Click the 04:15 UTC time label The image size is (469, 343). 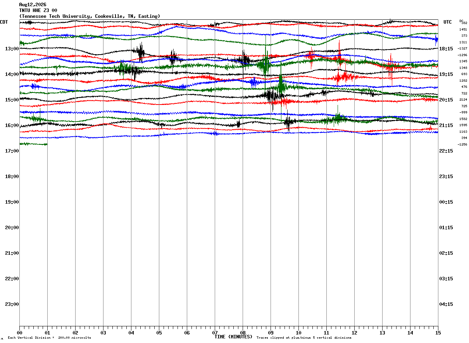(x=446, y=304)
